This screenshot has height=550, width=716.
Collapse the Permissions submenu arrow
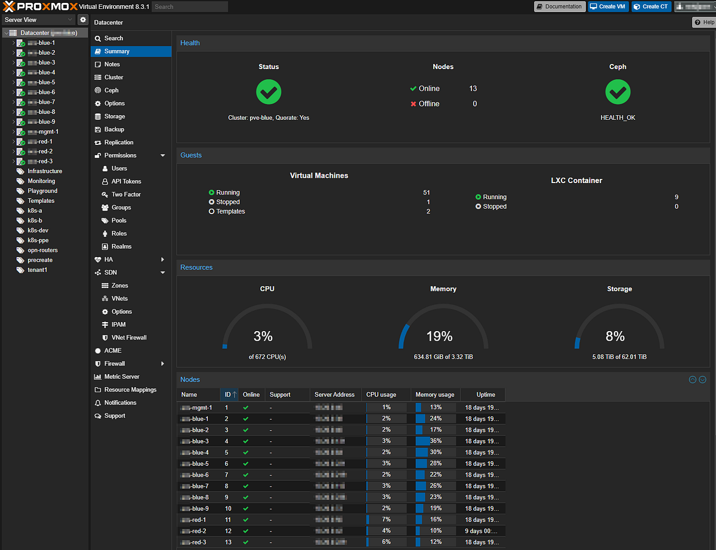coord(163,156)
